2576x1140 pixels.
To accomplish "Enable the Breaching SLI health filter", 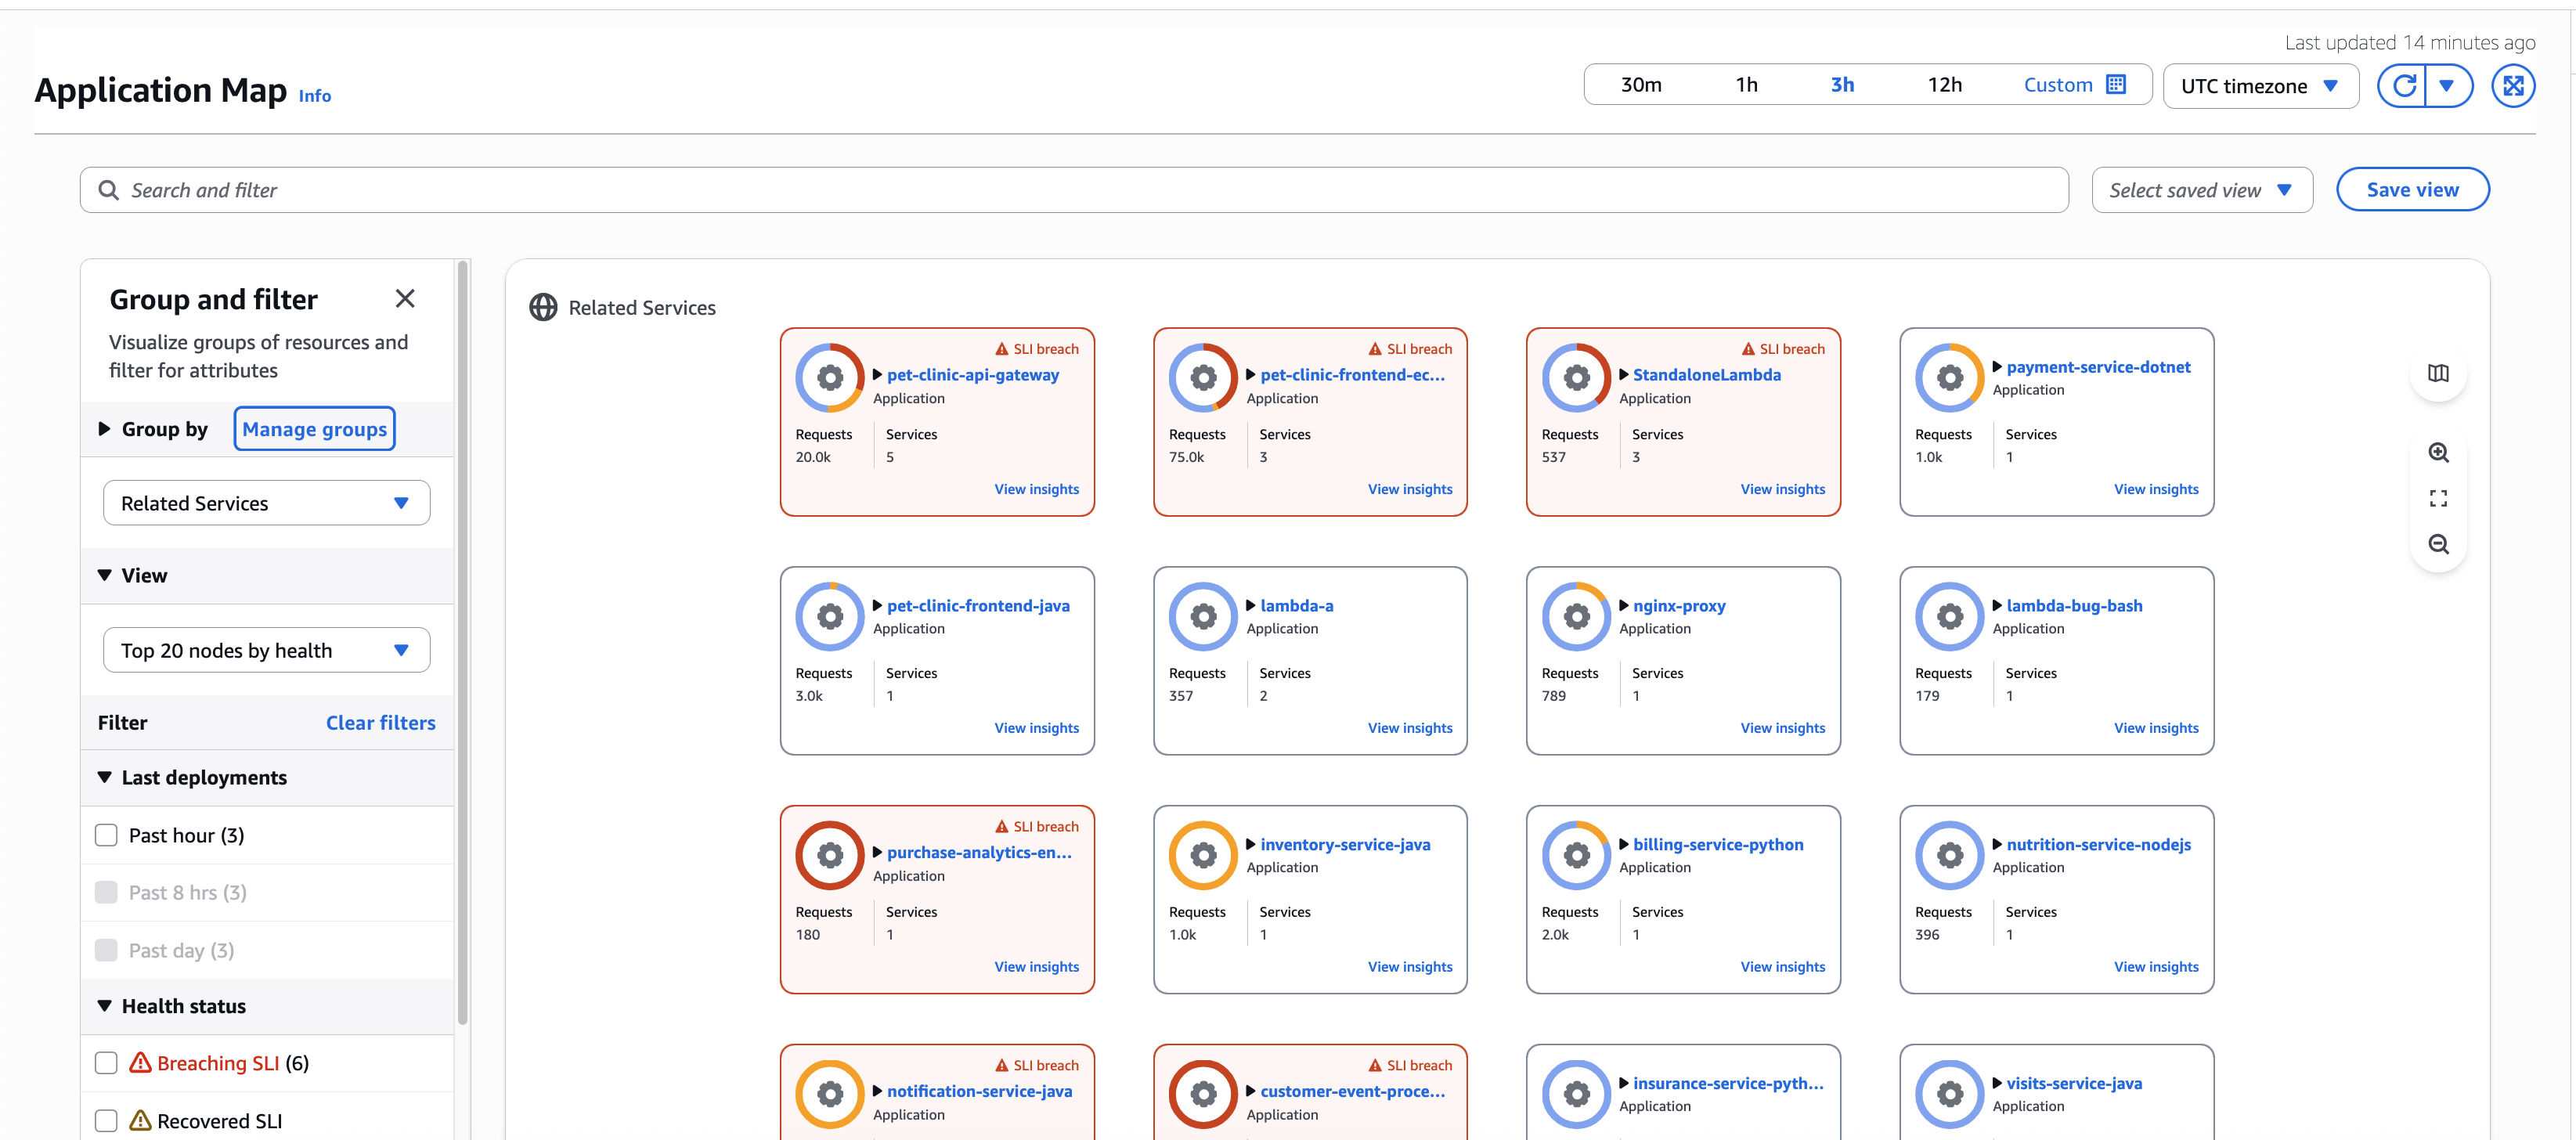I will point(106,1062).
